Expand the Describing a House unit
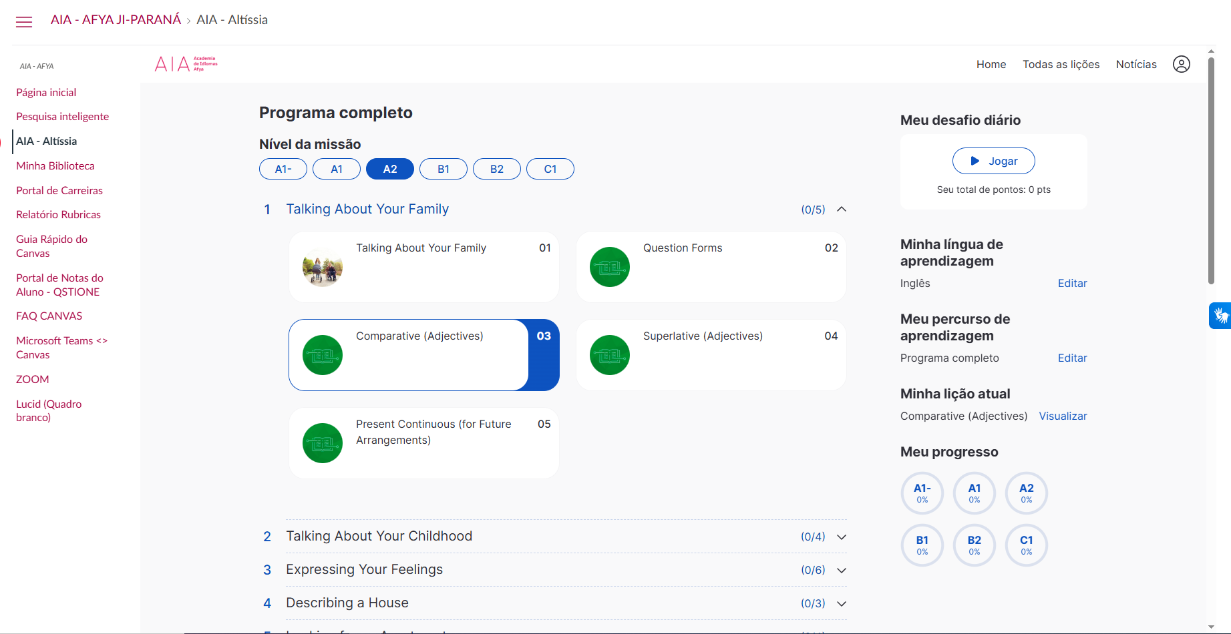Screen dimensions: 1231x634 842,604
